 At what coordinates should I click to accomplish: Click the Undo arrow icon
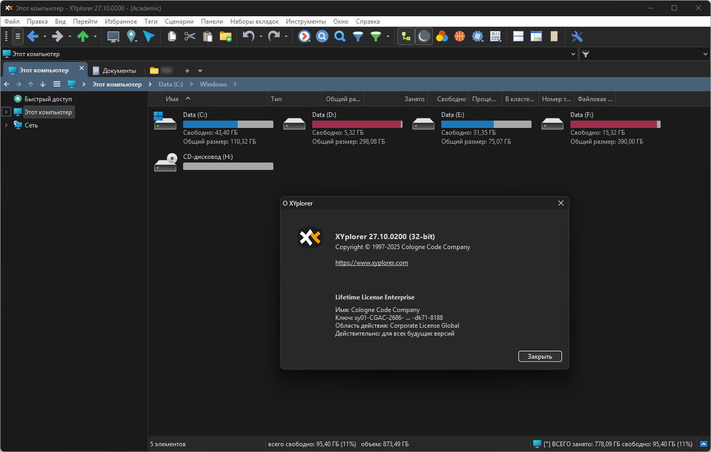point(249,36)
